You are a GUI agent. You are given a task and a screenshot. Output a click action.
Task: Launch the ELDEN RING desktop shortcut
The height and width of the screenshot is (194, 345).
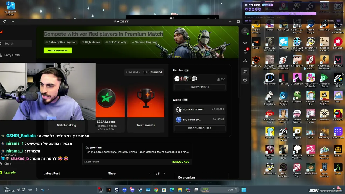click(311, 169)
